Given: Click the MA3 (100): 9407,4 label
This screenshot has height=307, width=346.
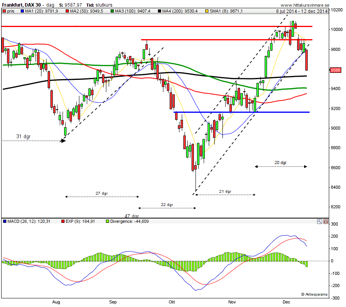Looking at the screenshot, I should (x=133, y=11).
